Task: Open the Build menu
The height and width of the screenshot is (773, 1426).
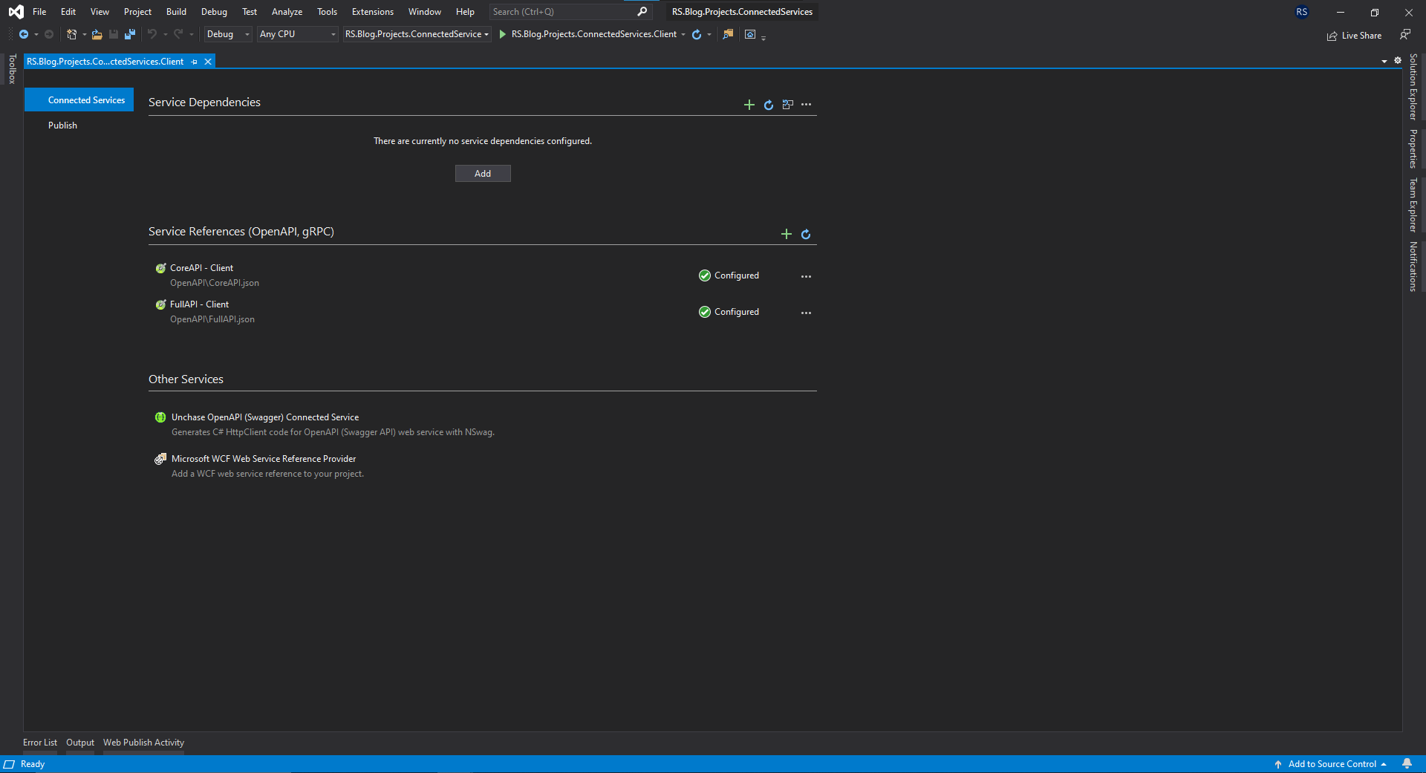Action: [x=176, y=12]
